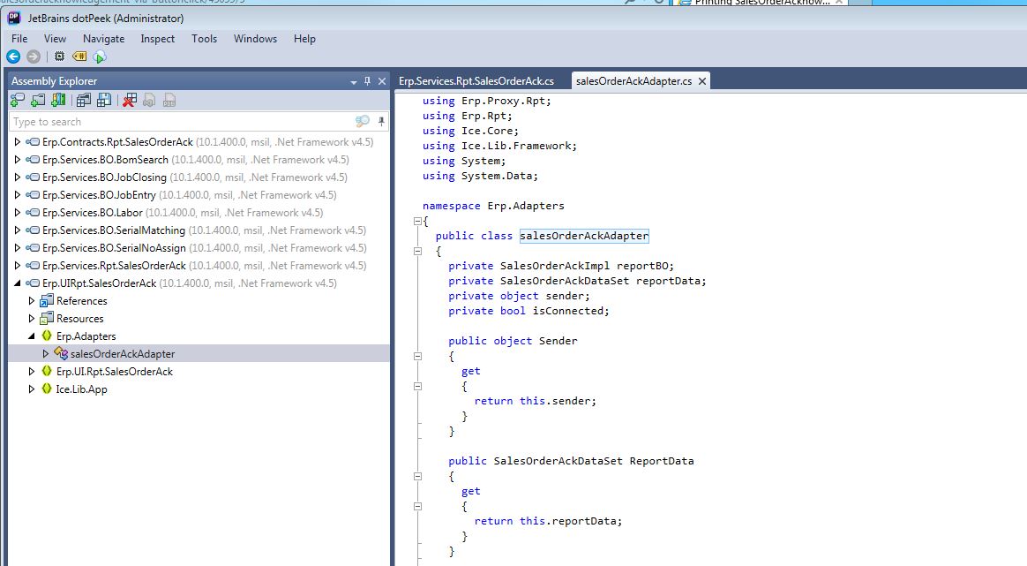The width and height of the screenshot is (1027, 566).
Task: Click the Open assembly icon
Action: 18,101
